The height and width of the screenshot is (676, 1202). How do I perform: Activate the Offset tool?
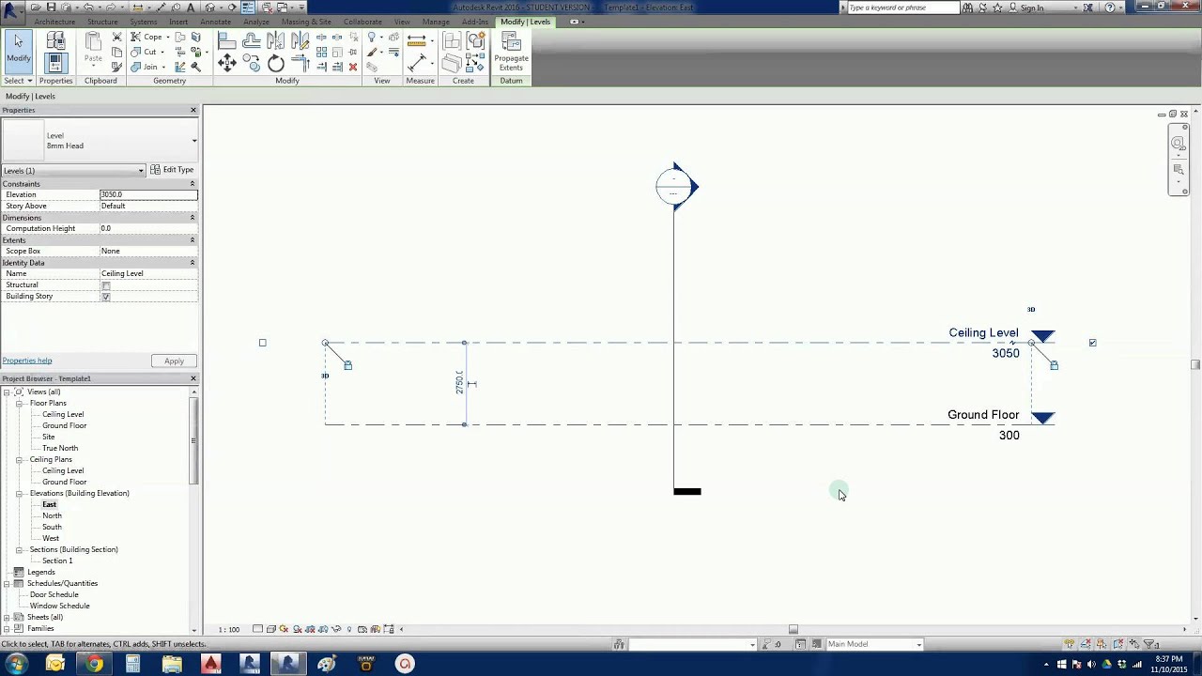(x=252, y=40)
